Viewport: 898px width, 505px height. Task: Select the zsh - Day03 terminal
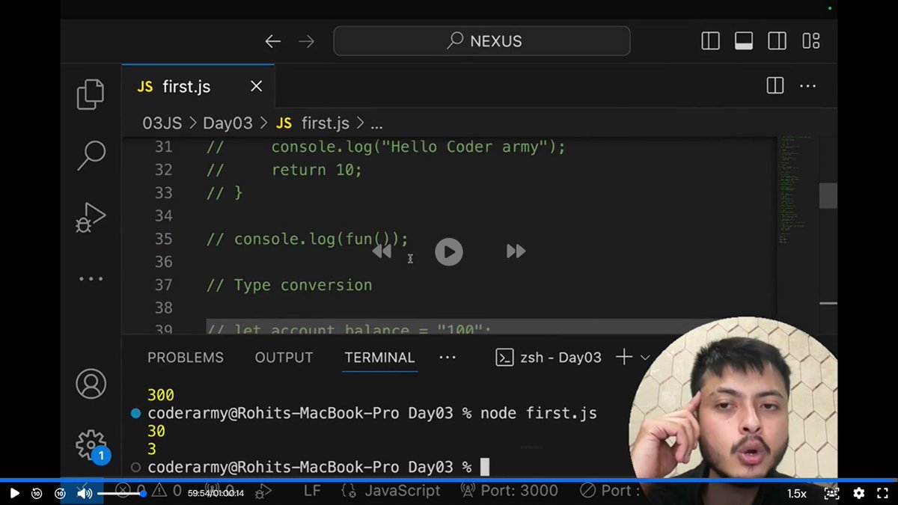click(x=549, y=358)
